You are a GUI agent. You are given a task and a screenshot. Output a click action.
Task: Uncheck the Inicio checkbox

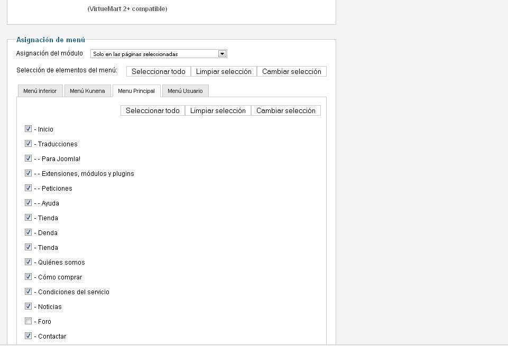(x=28, y=129)
